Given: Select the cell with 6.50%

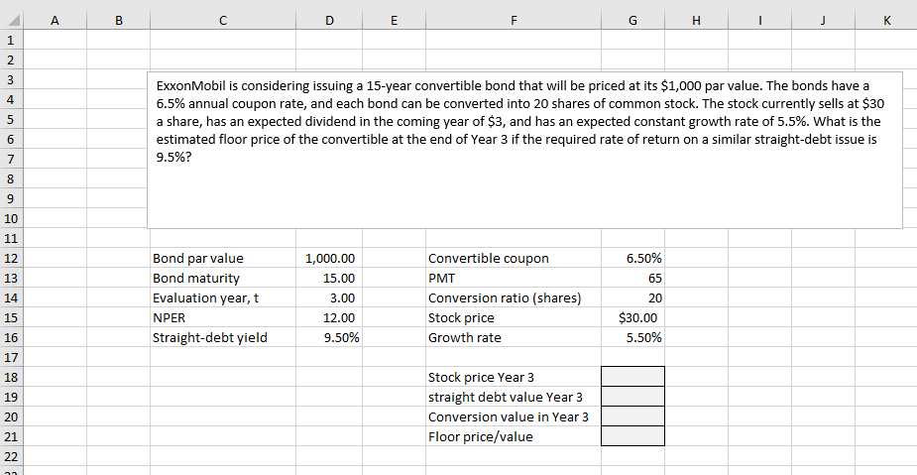Looking at the screenshot, I should (632, 258).
